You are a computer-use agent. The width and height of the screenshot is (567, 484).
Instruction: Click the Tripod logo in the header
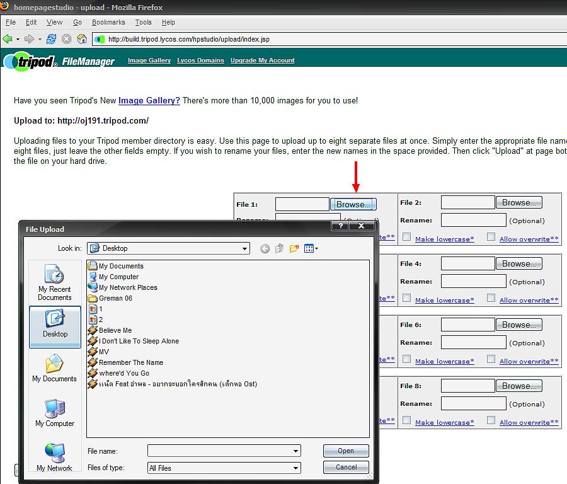30,61
